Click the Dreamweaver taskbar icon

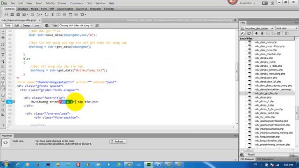point(149,165)
